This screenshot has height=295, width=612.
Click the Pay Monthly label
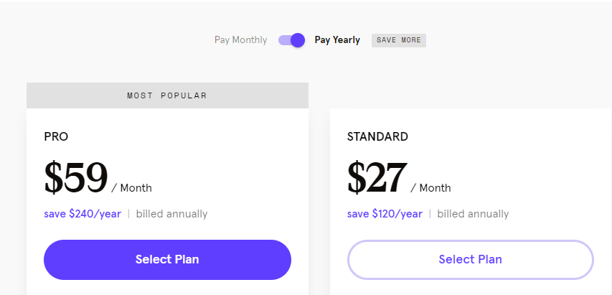[241, 40]
